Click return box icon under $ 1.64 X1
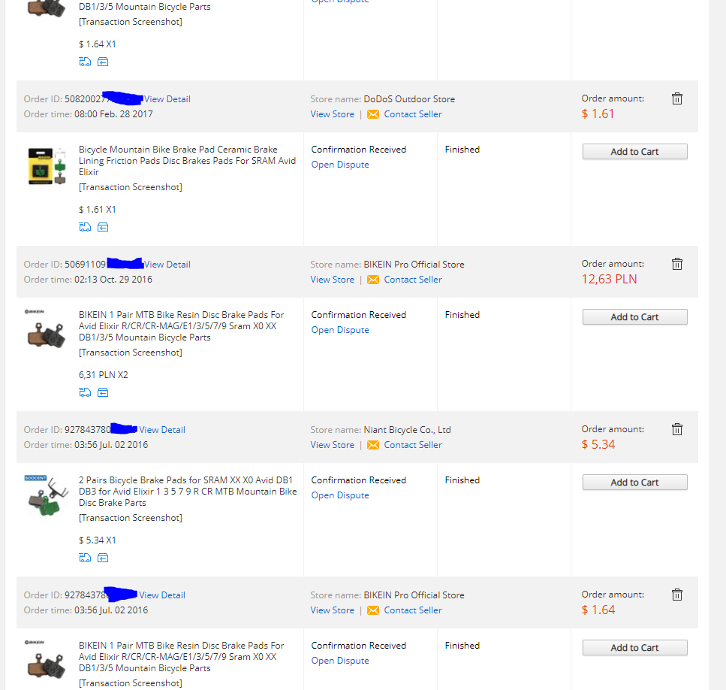726x690 pixels. click(103, 62)
